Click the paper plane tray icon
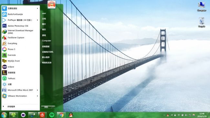 pos(172,115)
